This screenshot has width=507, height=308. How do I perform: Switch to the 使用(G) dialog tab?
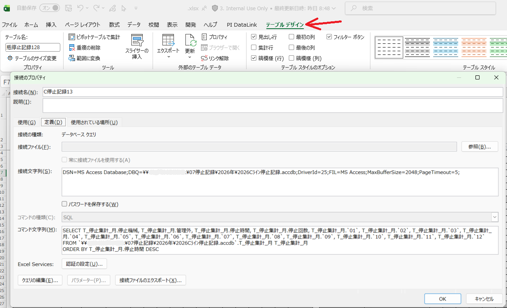point(27,122)
